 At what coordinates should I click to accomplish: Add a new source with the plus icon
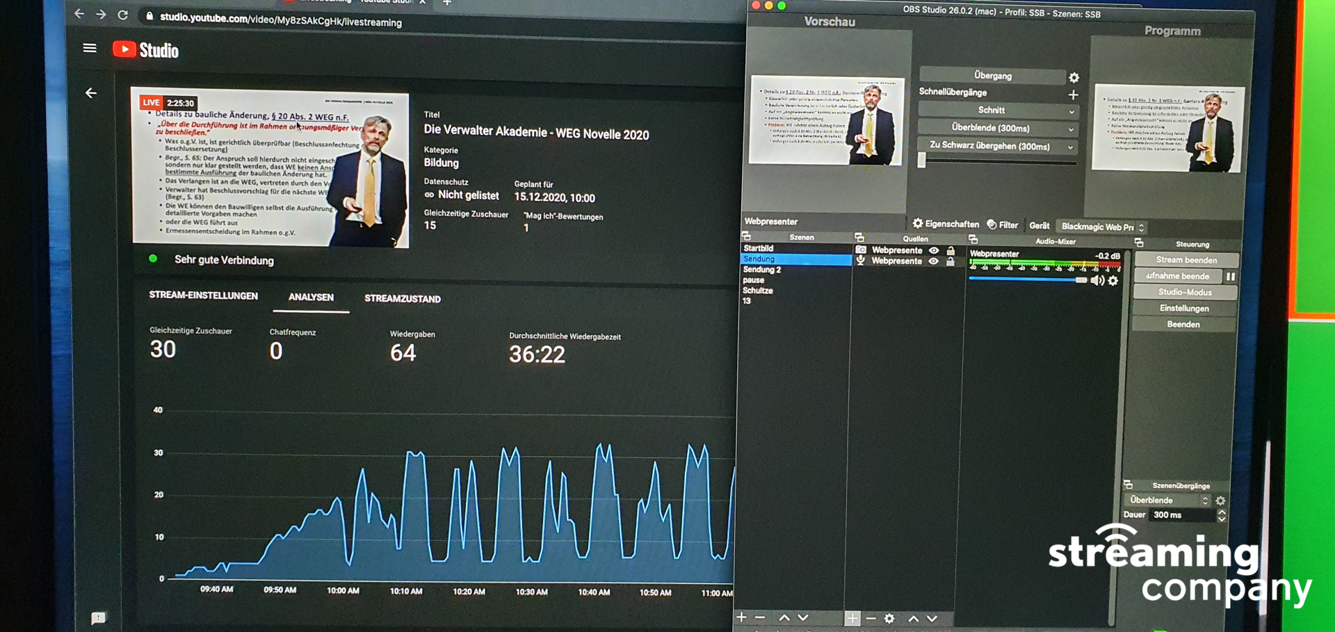pos(852,618)
